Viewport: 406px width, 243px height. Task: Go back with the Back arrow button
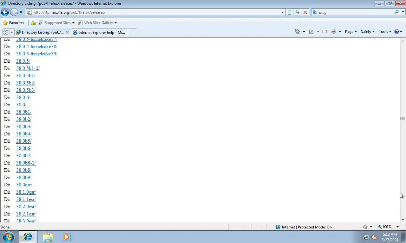5,12
